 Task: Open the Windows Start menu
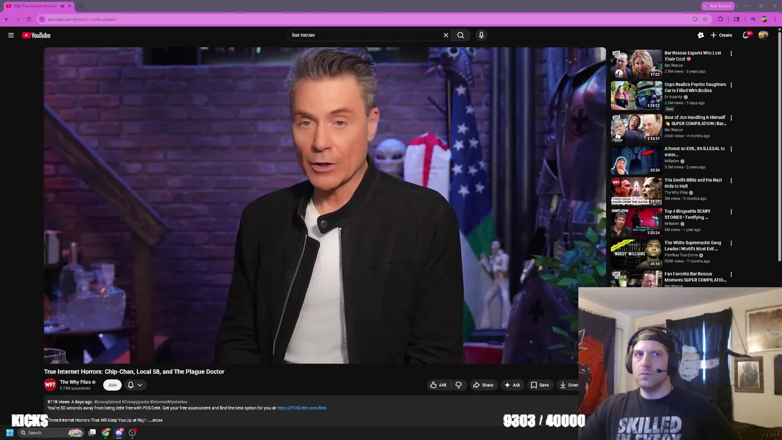[x=10, y=433]
